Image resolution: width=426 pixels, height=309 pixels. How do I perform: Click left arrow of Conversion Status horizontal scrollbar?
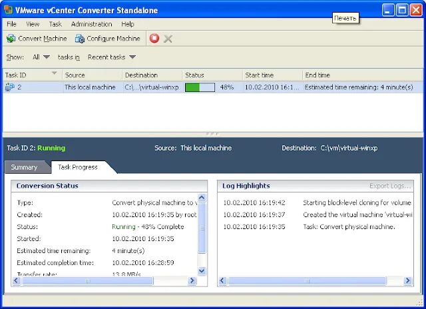coord(16,280)
